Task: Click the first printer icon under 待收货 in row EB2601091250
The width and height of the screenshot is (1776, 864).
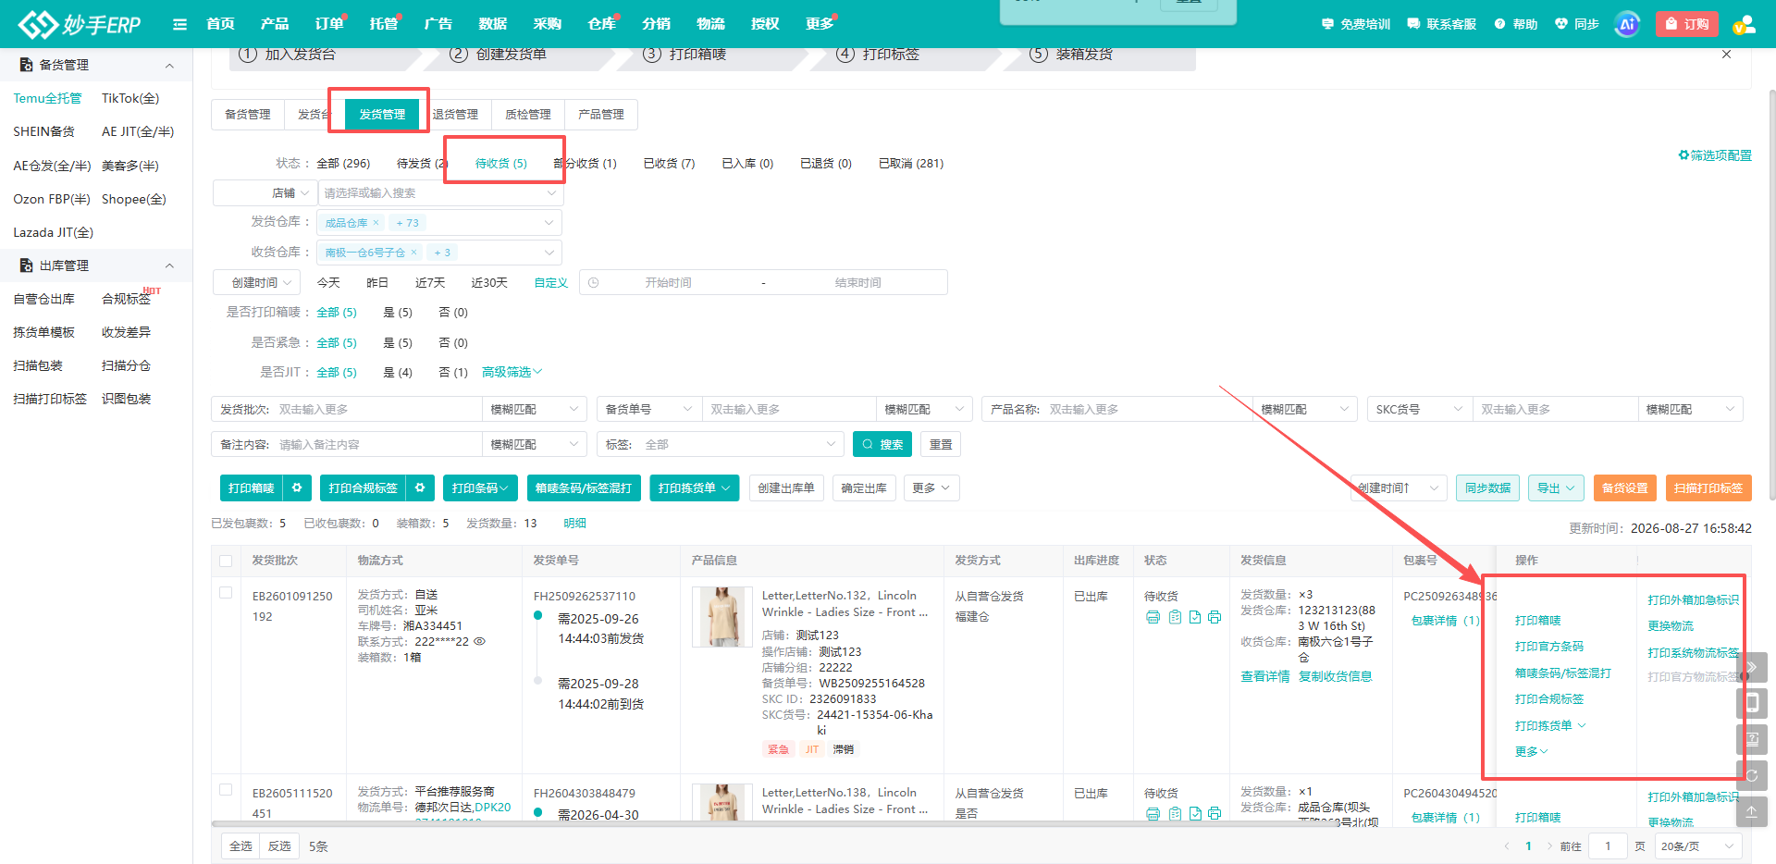Action: [1153, 617]
